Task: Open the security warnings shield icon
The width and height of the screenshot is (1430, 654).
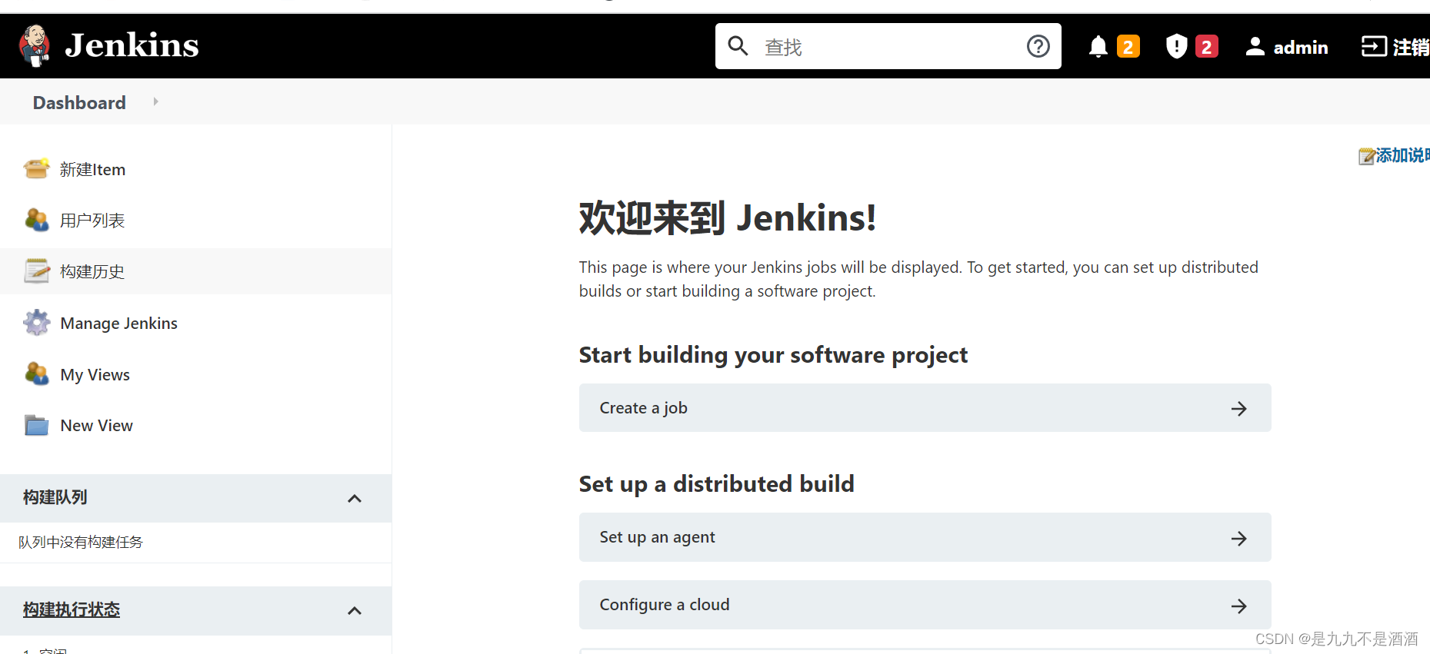Action: 1176,47
